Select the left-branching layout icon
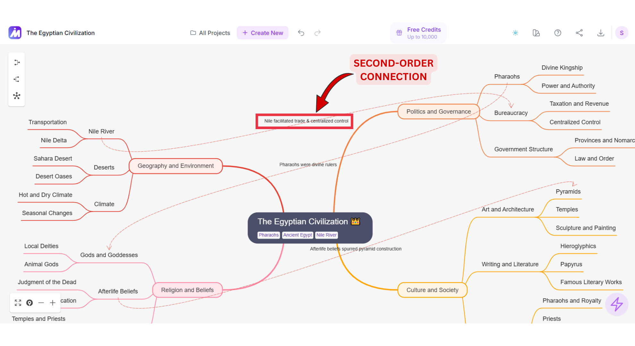Image resolution: width=635 pixels, height=346 pixels. (x=17, y=79)
